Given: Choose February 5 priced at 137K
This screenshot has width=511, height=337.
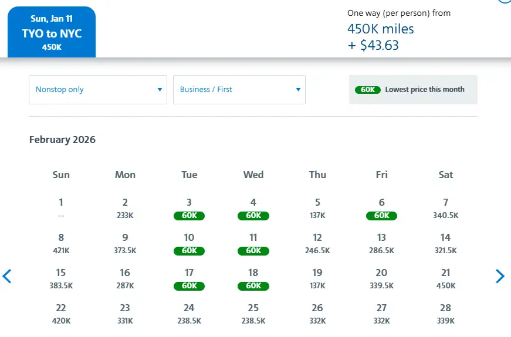Looking at the screenshot, I should click(317, 209).
